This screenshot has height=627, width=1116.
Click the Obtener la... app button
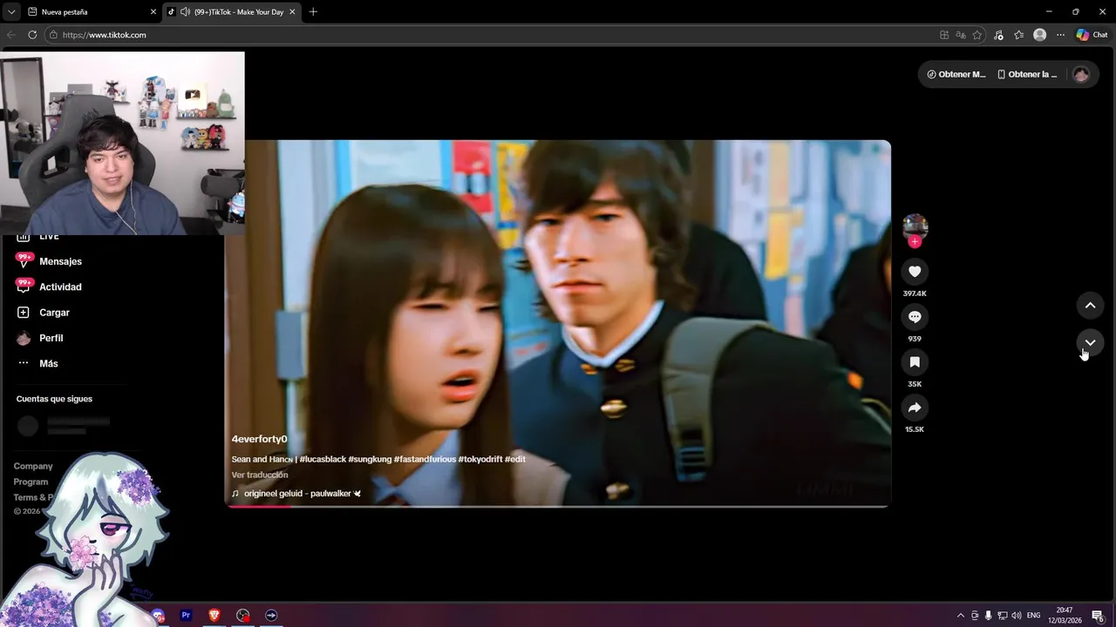(x=1026, y=74)
